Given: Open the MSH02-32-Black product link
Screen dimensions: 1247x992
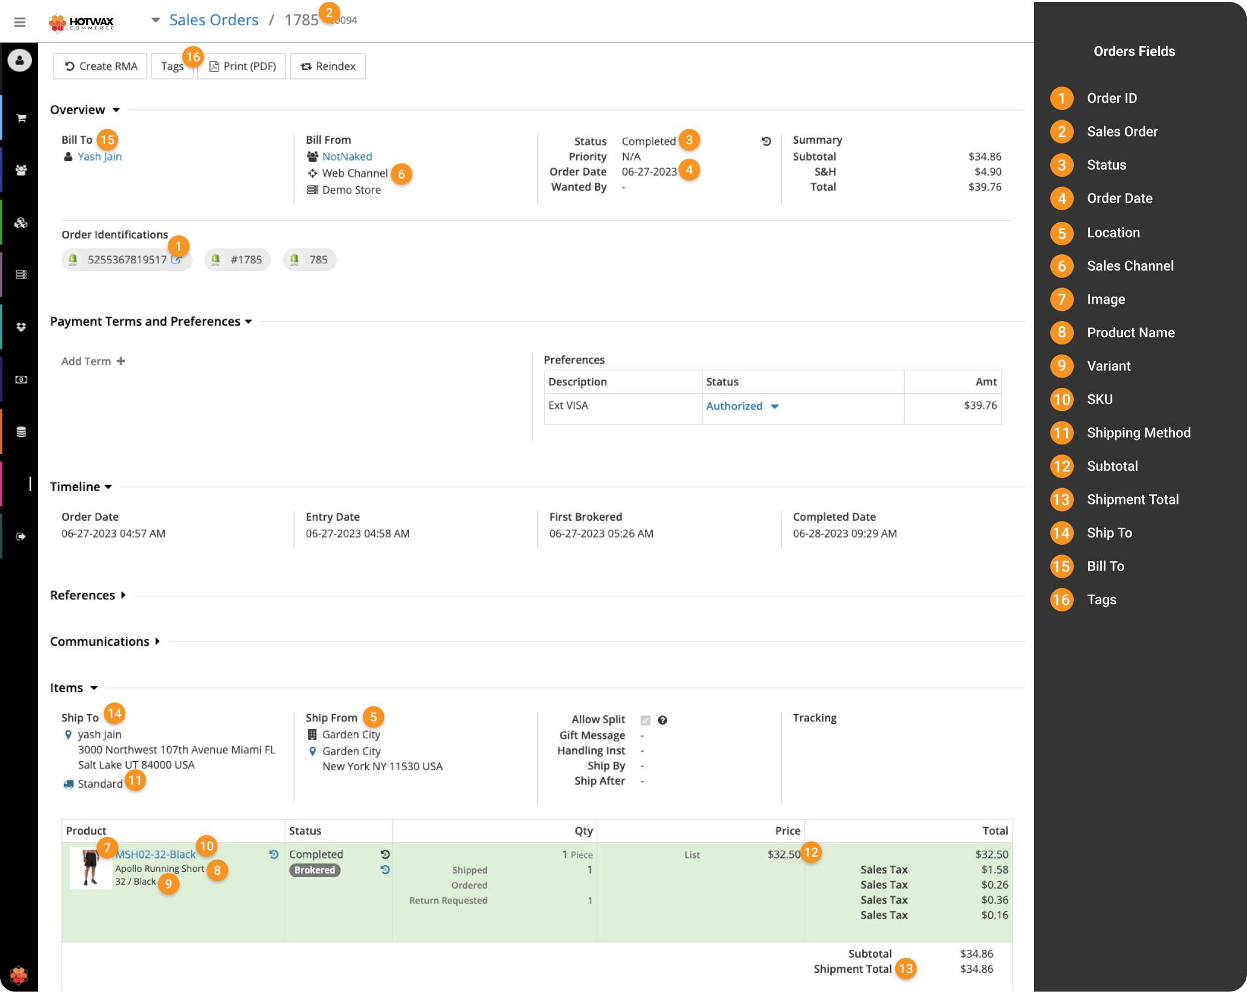Looking at the screenshot, I should click(x=155, y=854).
